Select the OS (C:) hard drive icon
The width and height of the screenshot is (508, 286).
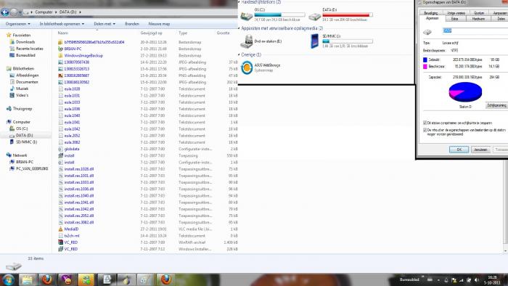click(x=247, y=15)
